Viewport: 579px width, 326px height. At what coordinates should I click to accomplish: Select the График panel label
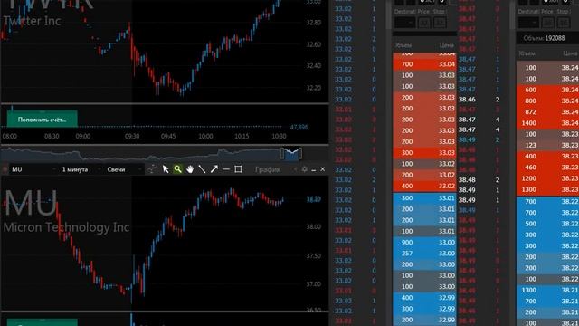pyautogui.click(x=268, y=169)
